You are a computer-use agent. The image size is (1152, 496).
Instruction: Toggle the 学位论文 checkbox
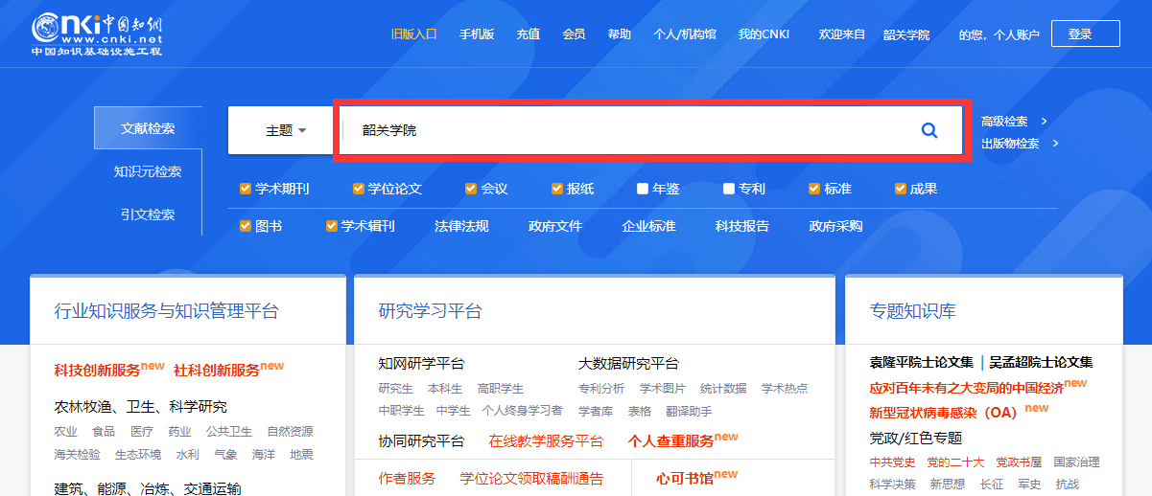click(x=358, y=189)
